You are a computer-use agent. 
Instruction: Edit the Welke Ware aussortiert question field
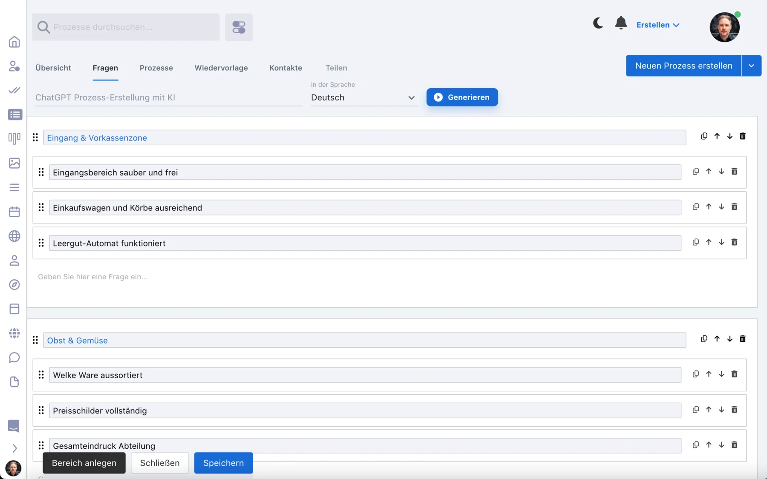click(x=365, y=375)
